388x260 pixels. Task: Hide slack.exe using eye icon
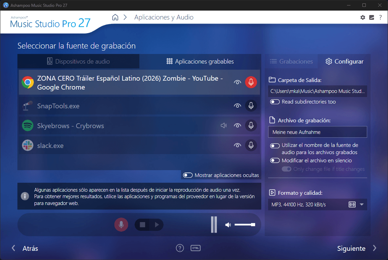(237, 145)
